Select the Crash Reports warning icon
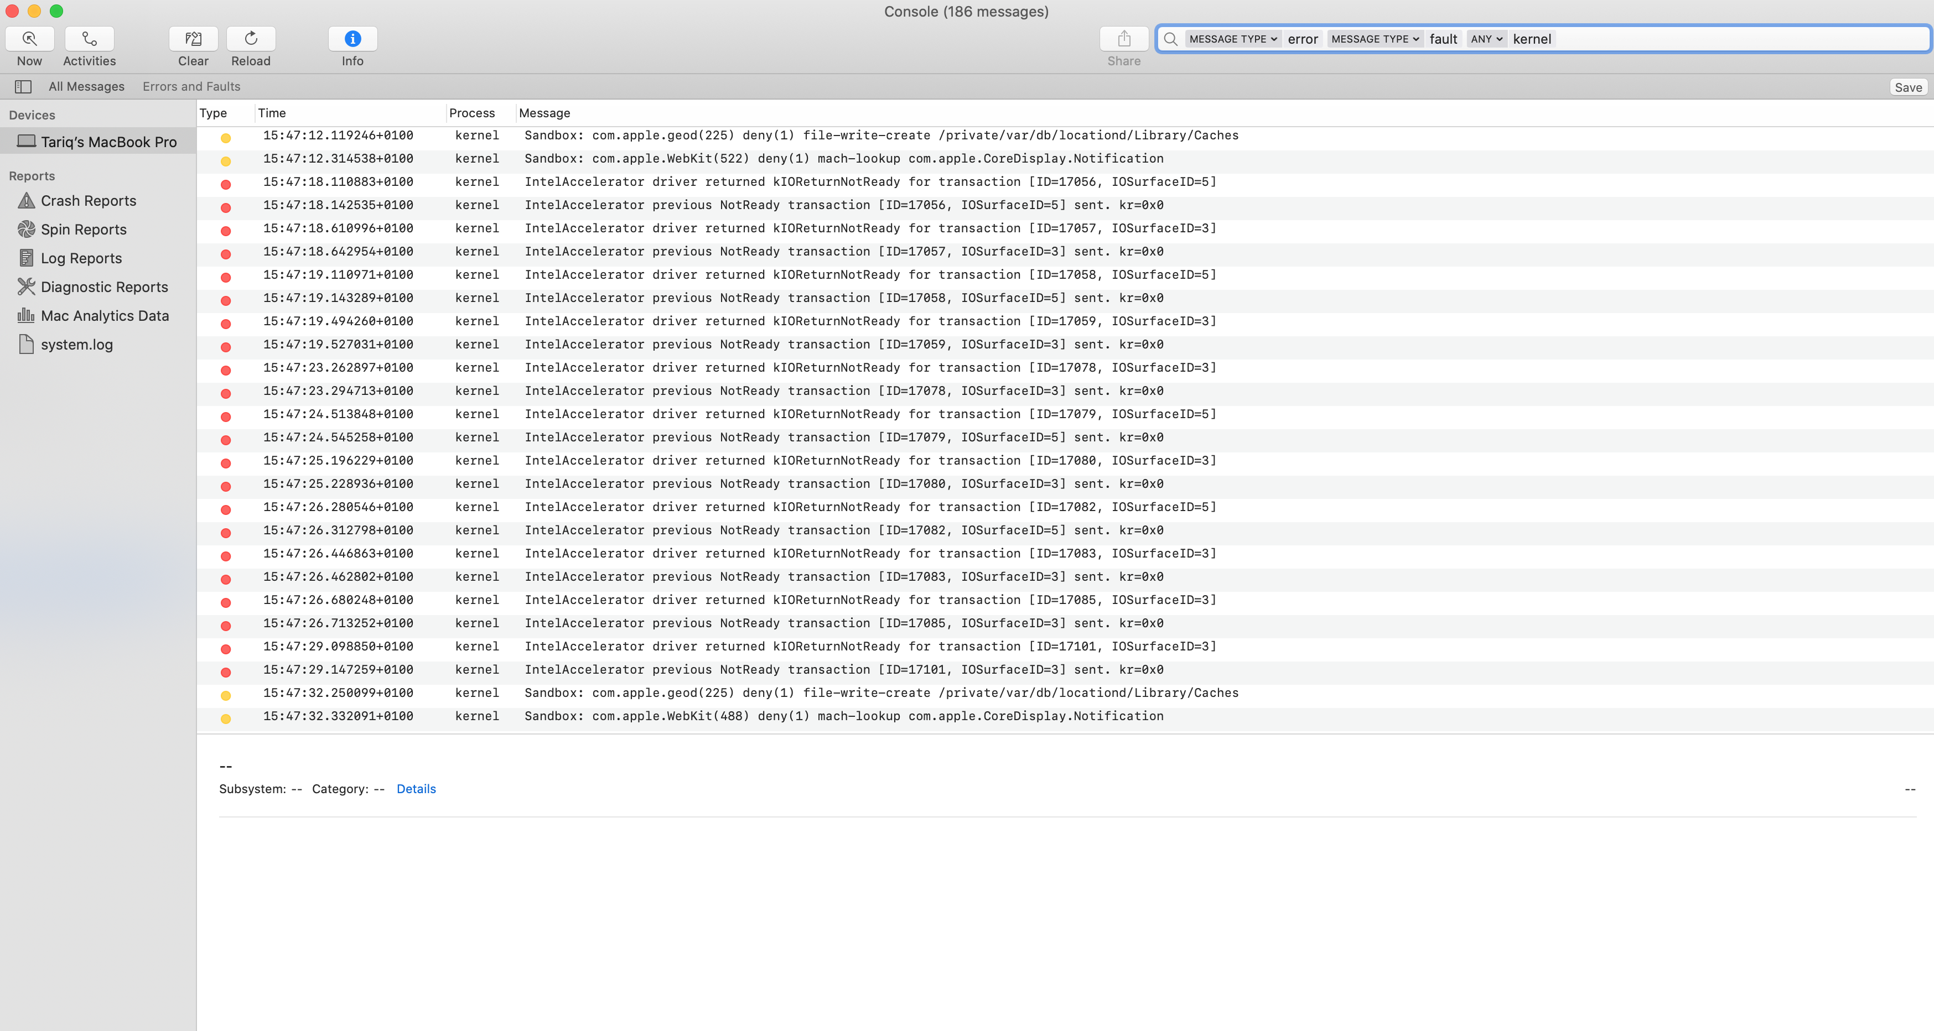Screen dimensions: 1934x1031 coord(26,200)
